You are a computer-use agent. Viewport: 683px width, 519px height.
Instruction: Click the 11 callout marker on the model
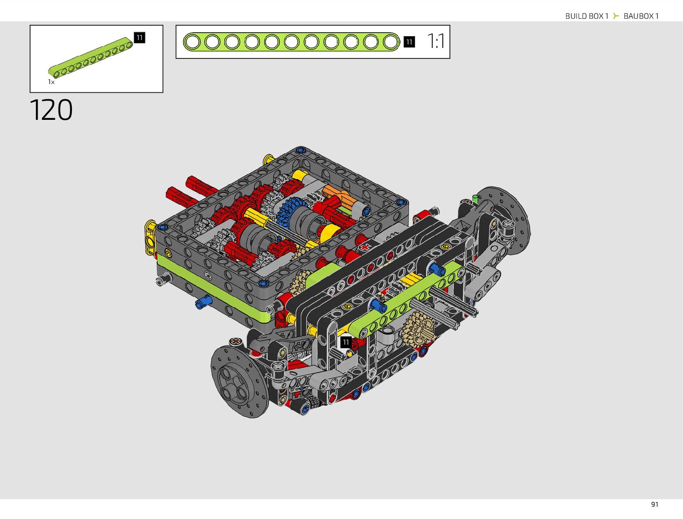point(346,342)
